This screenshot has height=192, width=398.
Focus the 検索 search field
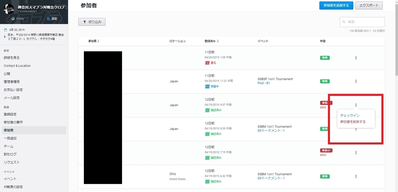(x=362, y=22)
